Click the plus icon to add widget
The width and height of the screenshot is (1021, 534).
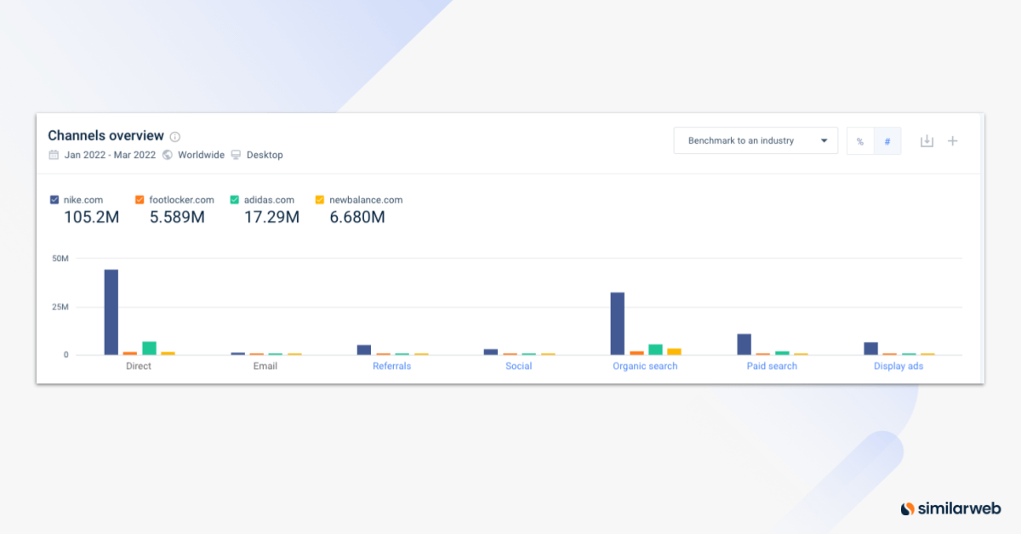pyautogui.click(x=953, y=141)
